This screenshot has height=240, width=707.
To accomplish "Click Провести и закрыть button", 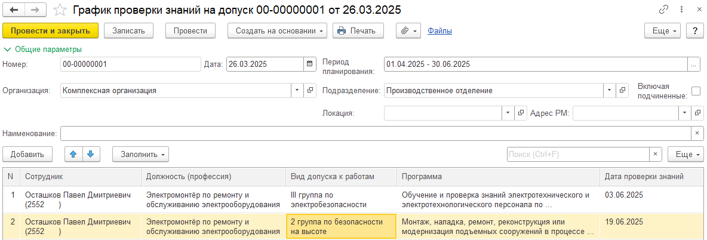I will (x=50, y=31).
